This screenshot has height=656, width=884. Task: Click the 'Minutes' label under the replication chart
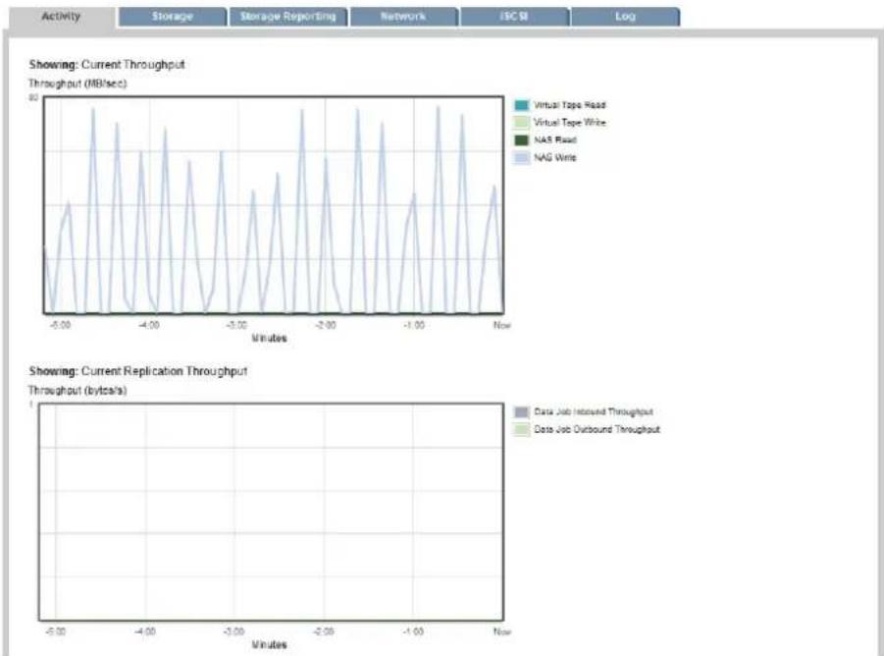tap(269, 645)
